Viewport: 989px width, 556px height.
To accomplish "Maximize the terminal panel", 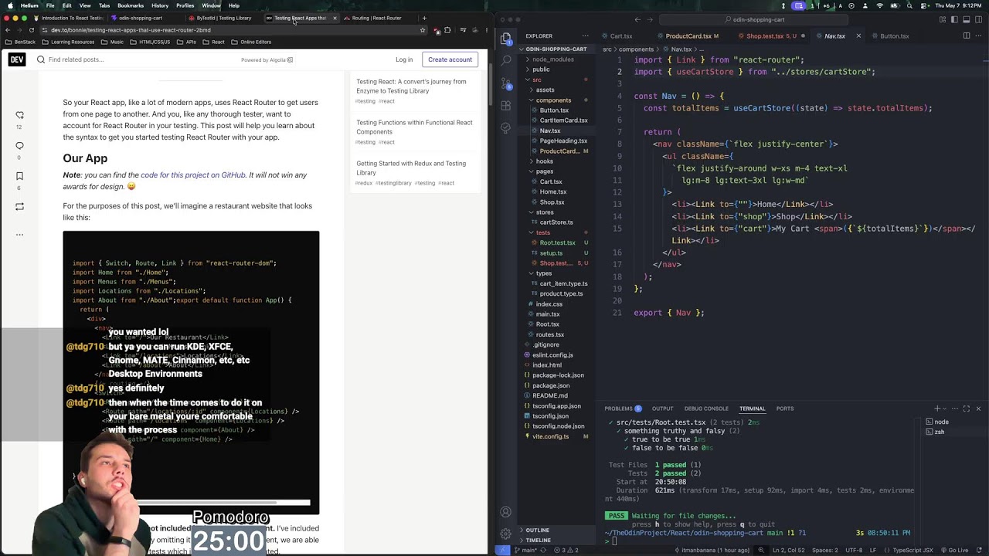I will (966, 409).
